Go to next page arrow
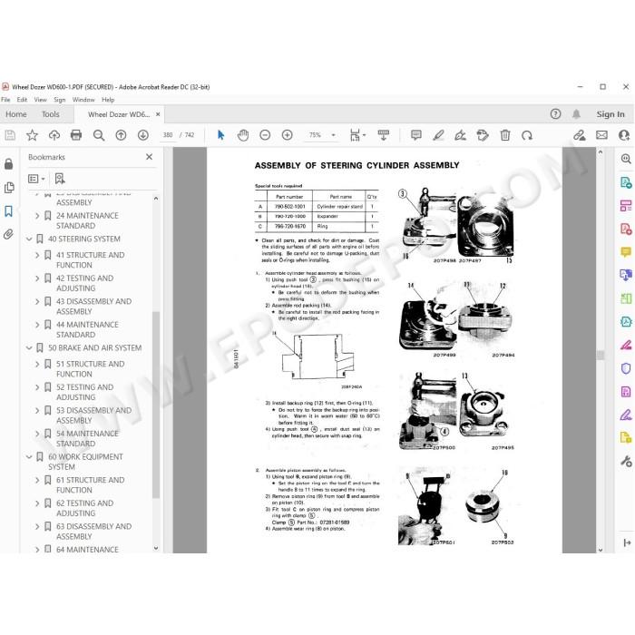 (x=143, y=135)
